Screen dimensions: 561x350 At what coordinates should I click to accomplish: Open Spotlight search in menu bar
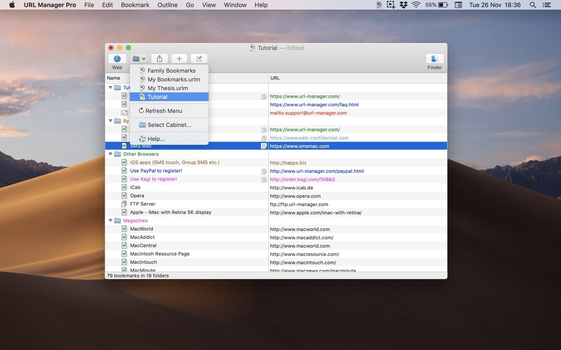(533, 5)
